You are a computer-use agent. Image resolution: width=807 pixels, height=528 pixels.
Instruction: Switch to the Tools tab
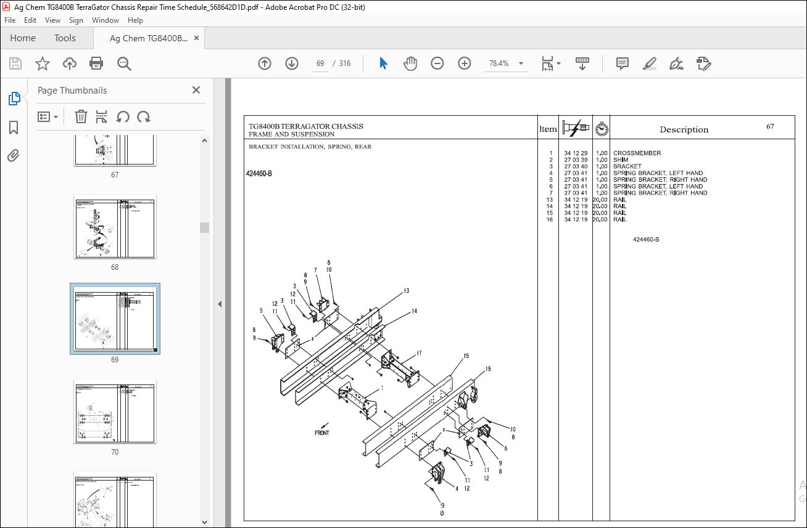point(65,38)
